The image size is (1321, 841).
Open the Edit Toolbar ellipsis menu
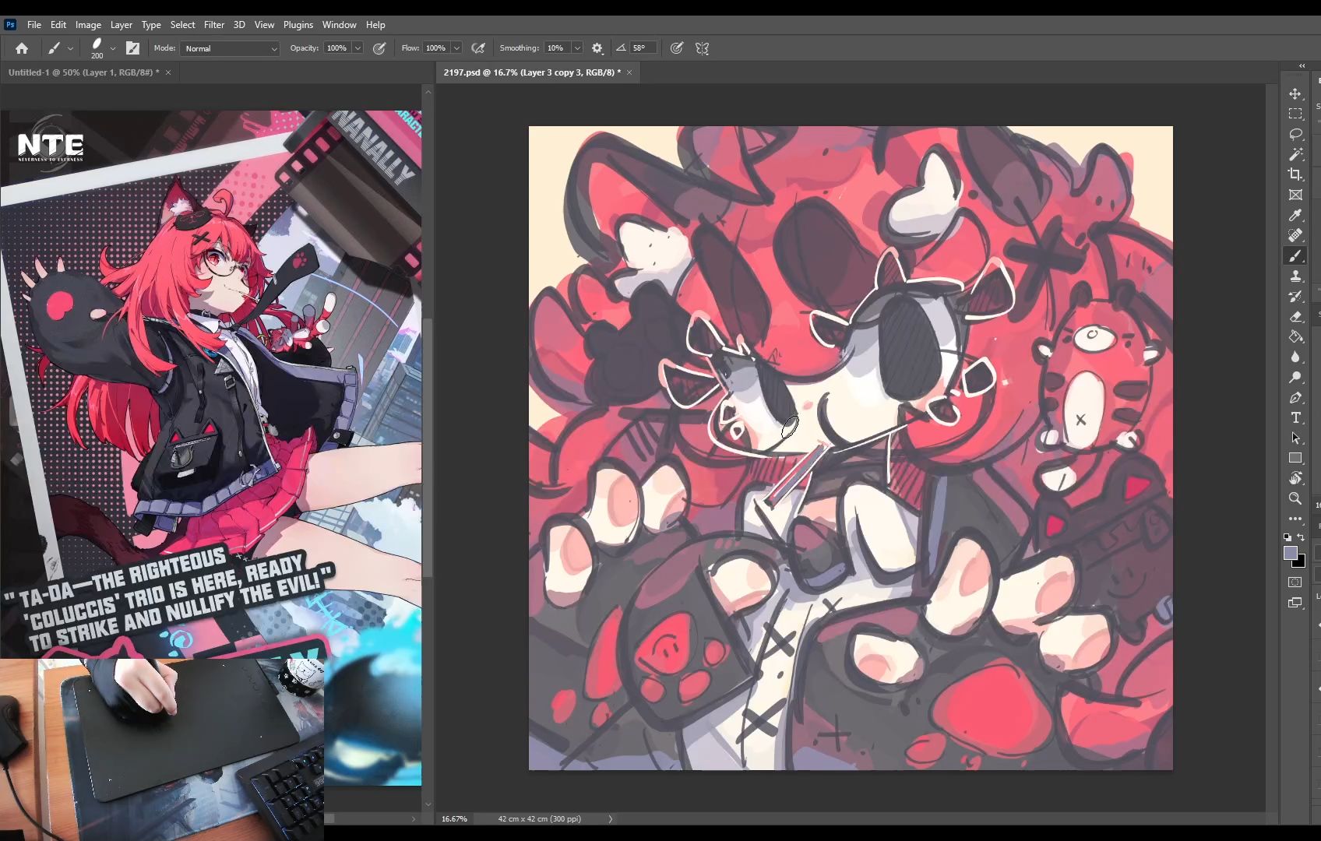click(1295, 519)
